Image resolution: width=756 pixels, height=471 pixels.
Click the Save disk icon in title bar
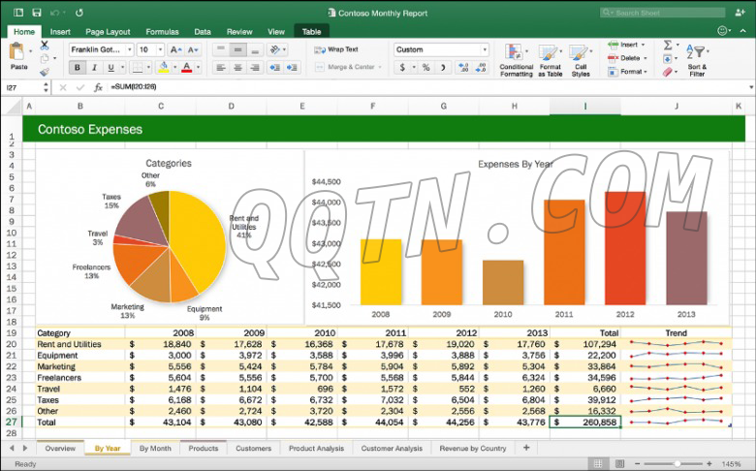[37, 14]
